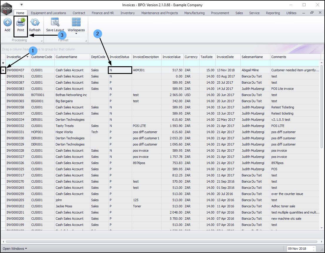The width and height of the screenshot is (325, 253).
Task: Switch to the Home tab
Action: pyautogui.click(x=20, y=13)
